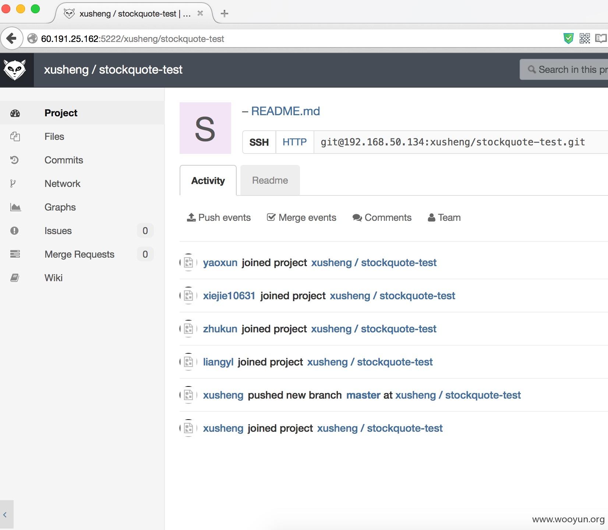Open the README.md link
Image resolution: width=608 pixels, height=530 pixels.
(x=285, y=111)
